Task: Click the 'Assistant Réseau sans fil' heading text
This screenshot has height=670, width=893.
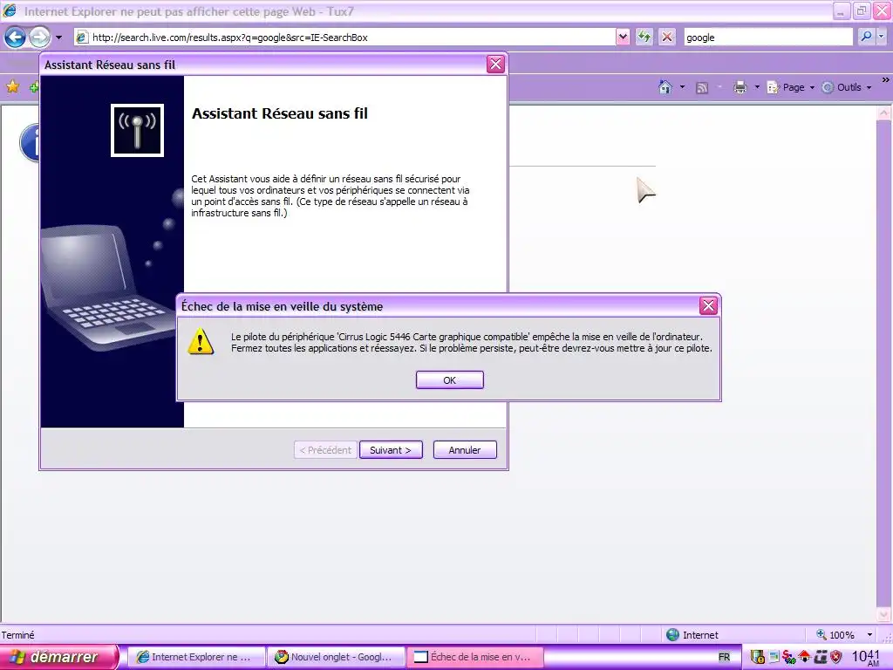Action: tap(280, 113)
